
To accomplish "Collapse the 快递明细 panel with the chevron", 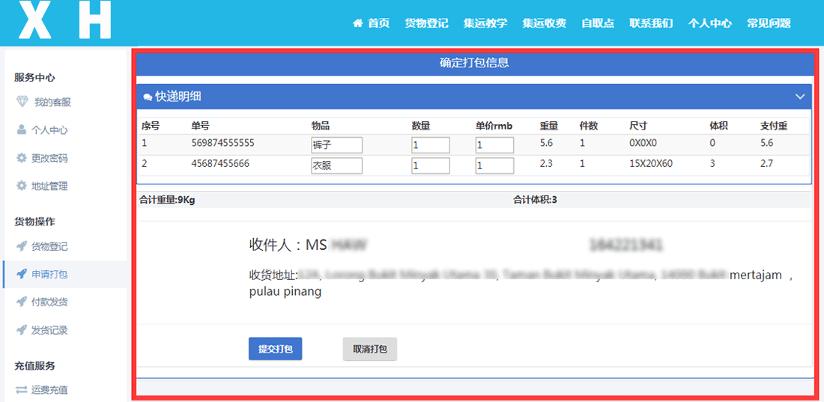I will [x=799, y=97].
